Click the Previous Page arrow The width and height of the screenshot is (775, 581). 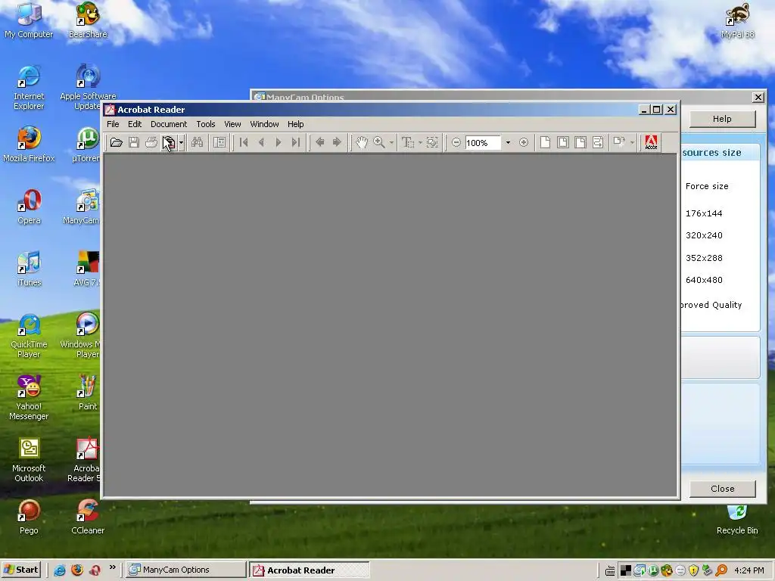261,143
